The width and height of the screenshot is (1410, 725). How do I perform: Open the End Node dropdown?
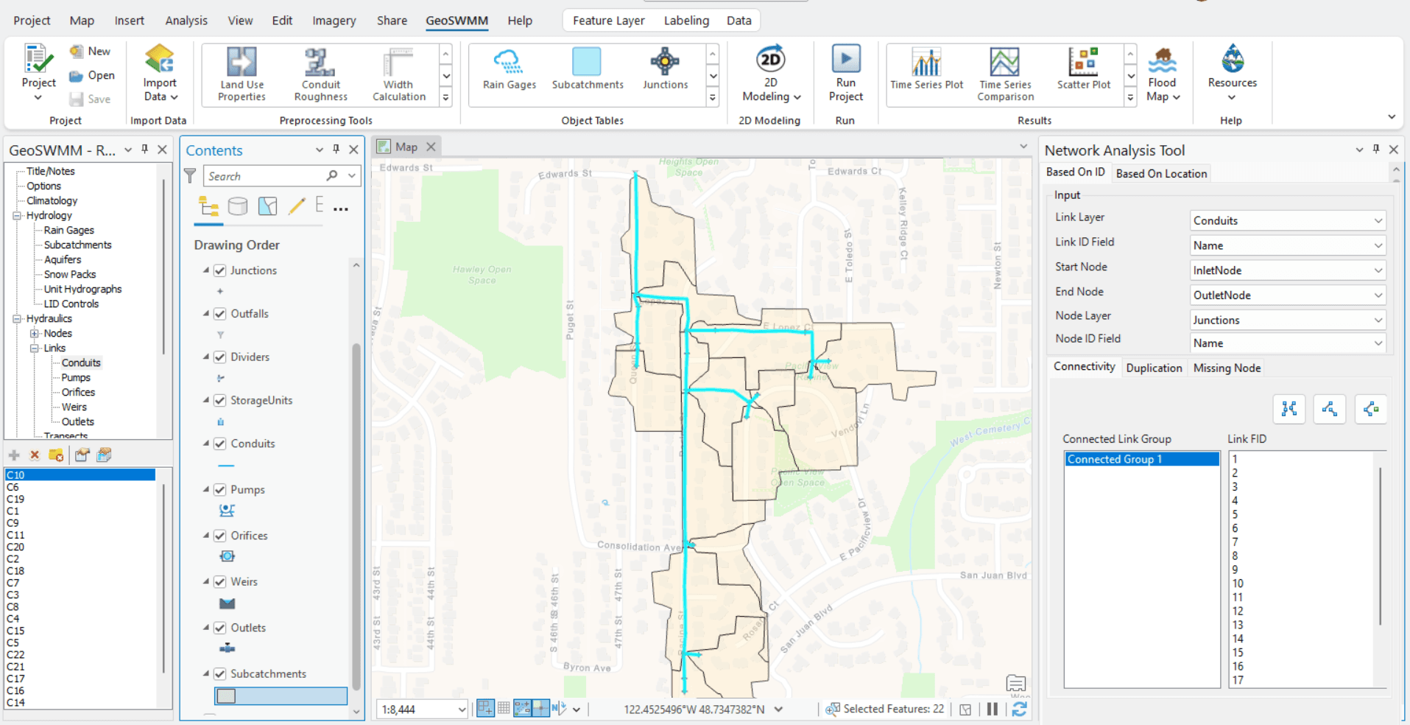(1288, 295)
